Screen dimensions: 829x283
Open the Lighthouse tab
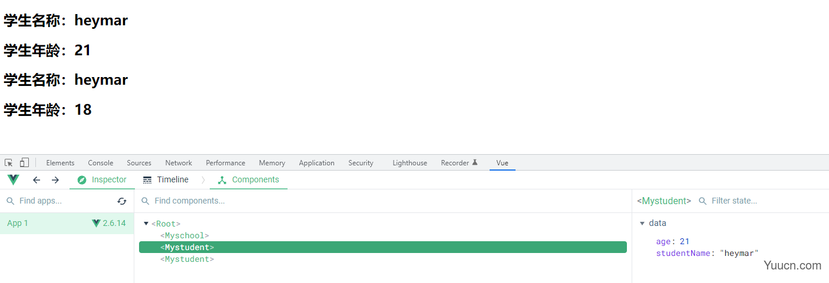[410, 163]
